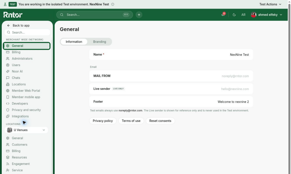Open the Privacy policy button
The width and height of the screenshot is (291, 174).
click(x=103, y=121)
